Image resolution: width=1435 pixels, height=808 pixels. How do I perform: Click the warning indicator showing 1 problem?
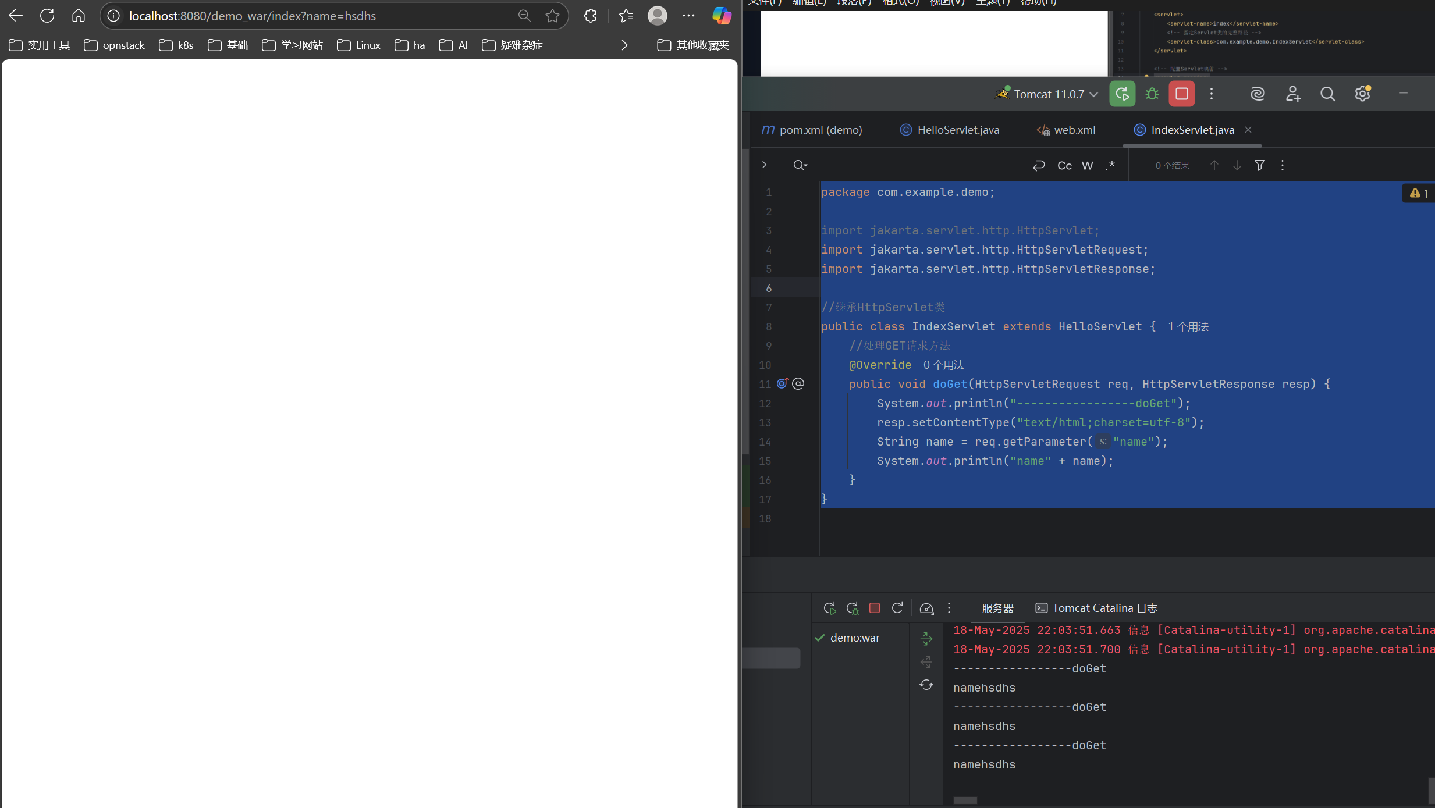tap(1419, 193)
